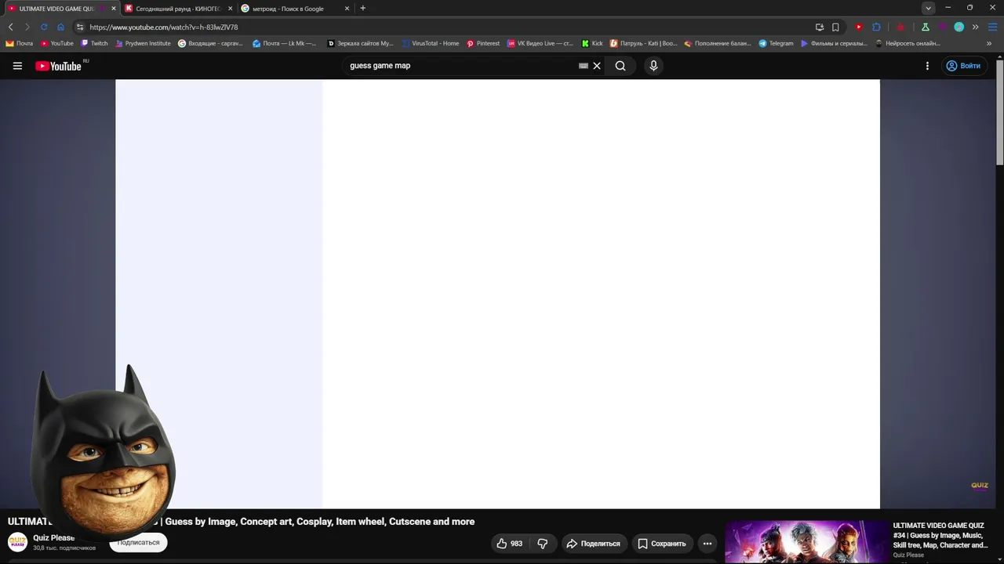
Task: Click the Сохранить save button
Action: 662,544
